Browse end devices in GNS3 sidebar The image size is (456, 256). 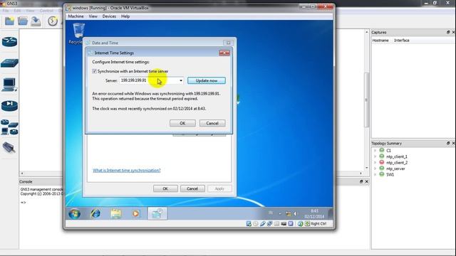coord(9,85)
